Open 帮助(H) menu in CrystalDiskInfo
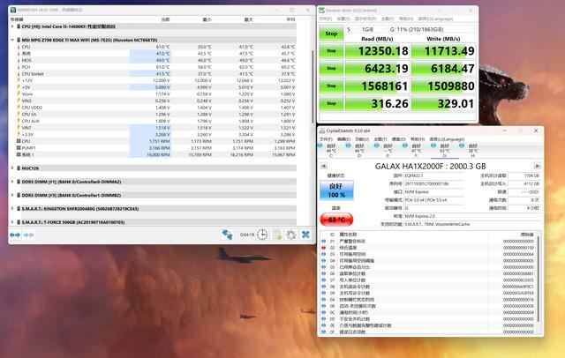The height and width of the screenshot is (358, 565). click(418, 139)
